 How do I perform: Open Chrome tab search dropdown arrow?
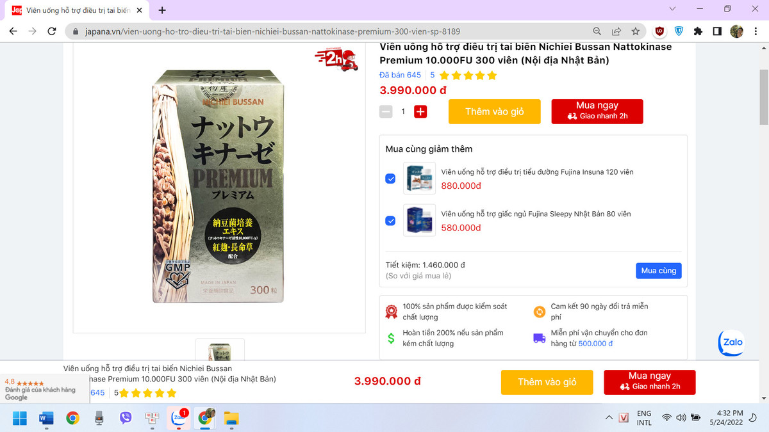[672, 9]
